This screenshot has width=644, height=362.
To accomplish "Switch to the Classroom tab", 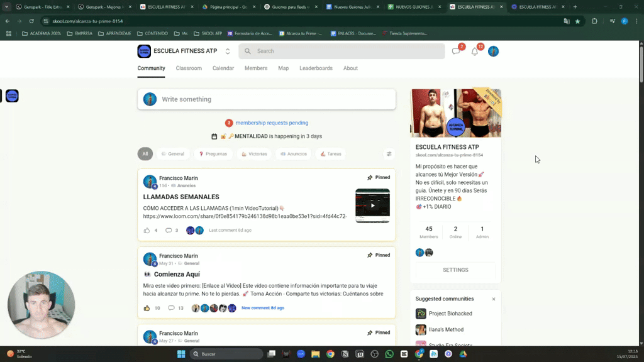I will 189,68.
